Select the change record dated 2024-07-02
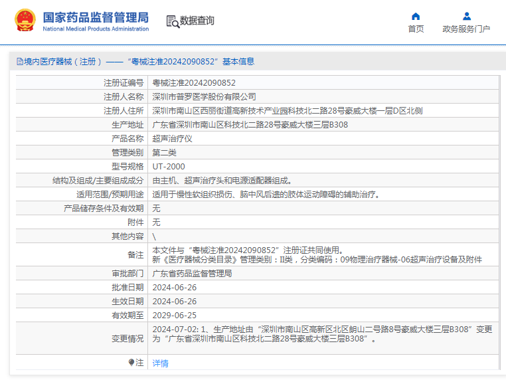506x380 pixels. [x=322, y=334]
